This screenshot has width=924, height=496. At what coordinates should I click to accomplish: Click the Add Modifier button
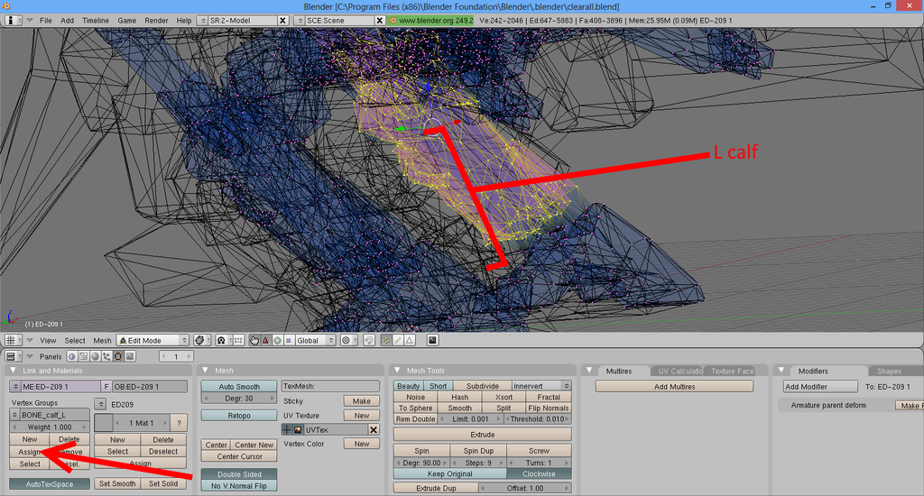pos(820,387)
